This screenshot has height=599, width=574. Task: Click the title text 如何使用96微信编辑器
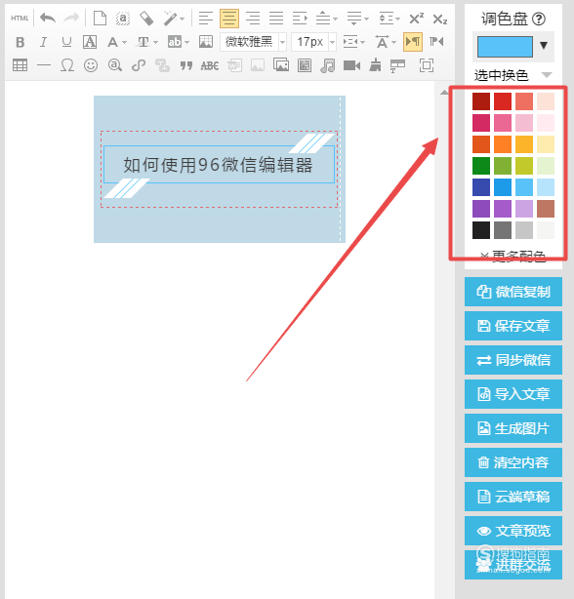[x=219, y=165]
